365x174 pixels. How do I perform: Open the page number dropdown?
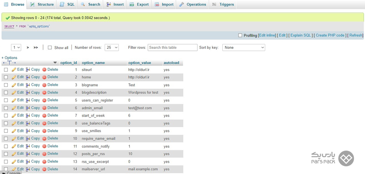pyautogui.click(x=16, y=48)
